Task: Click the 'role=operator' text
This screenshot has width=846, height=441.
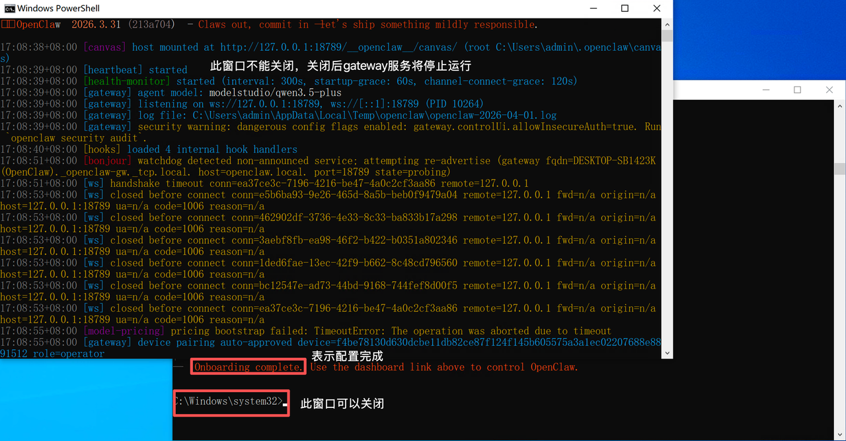Action: point(69,354)
